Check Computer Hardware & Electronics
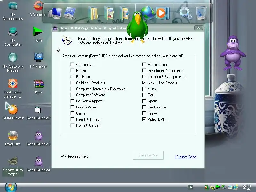The image size is (256, 192). tap(72, 89)
